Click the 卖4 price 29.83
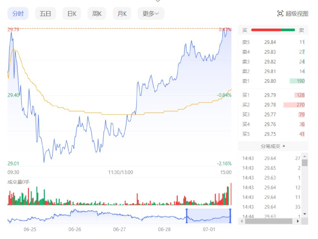The height and width of the screenshot is (239, 318). click(x=270, y=52)
